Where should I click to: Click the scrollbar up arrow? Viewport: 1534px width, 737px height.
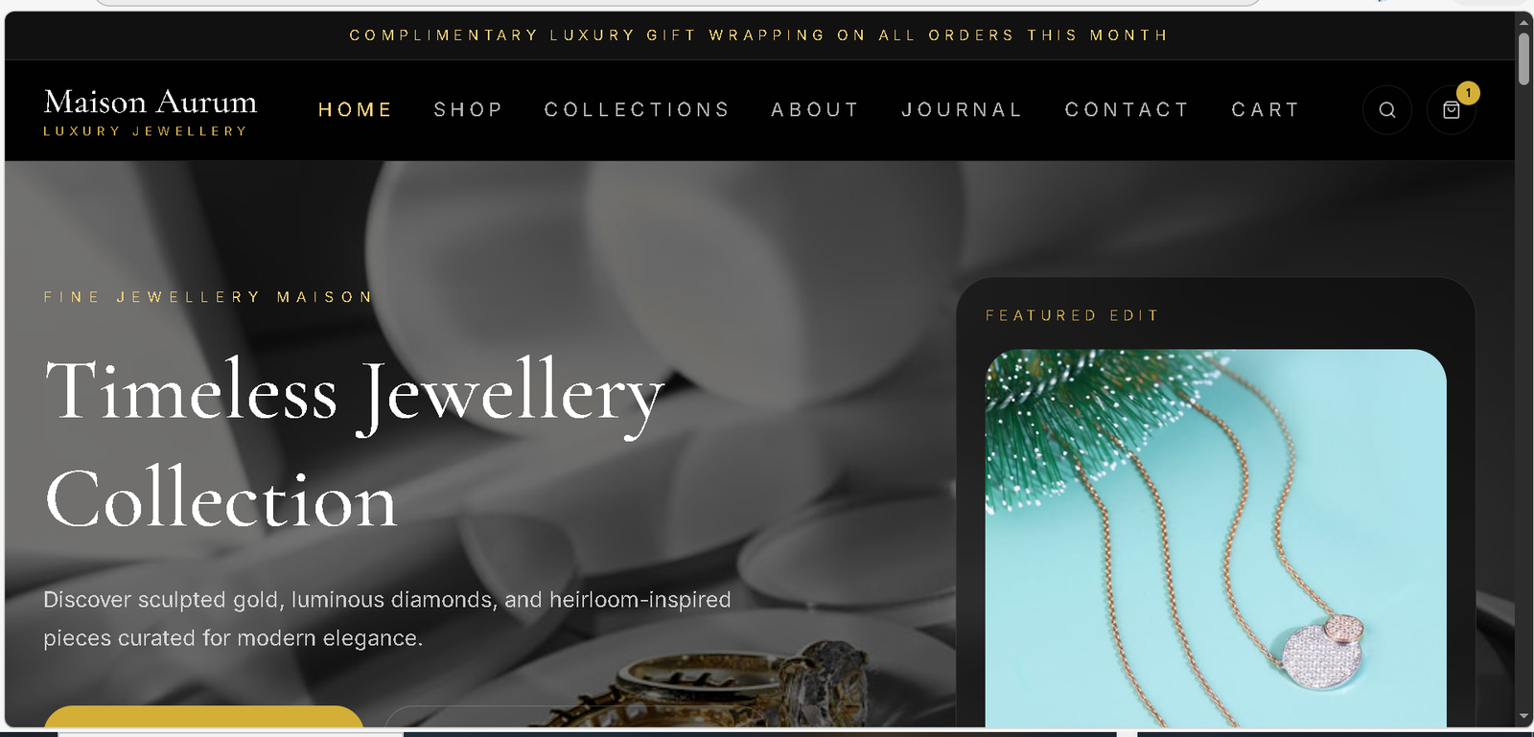(1523, 22)
